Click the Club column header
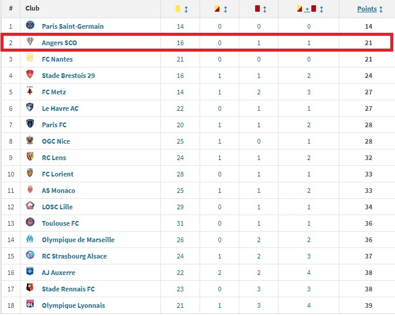 [x=32, y=9]
